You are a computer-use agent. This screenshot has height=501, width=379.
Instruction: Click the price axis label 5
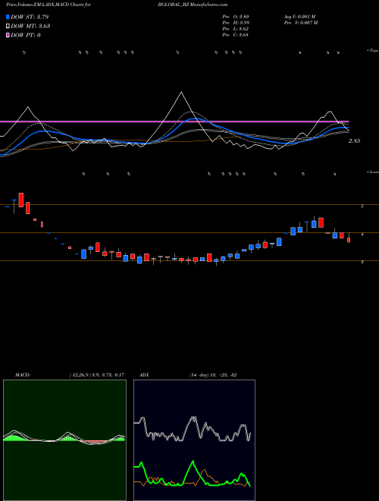362,206
